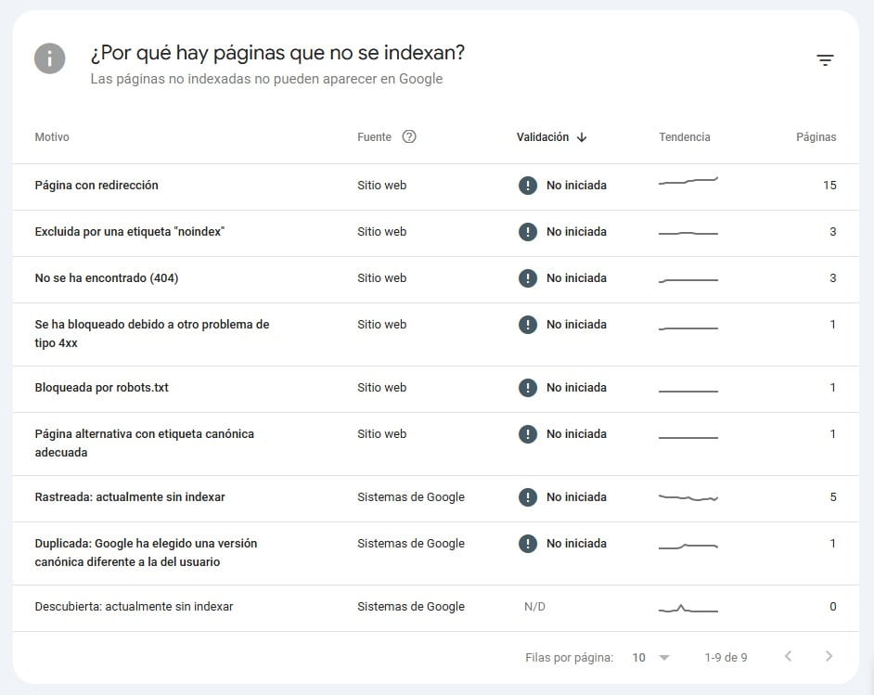Open the Duplicada: versión canónica diferente row
874x695 pixels.
pos(148,553)
